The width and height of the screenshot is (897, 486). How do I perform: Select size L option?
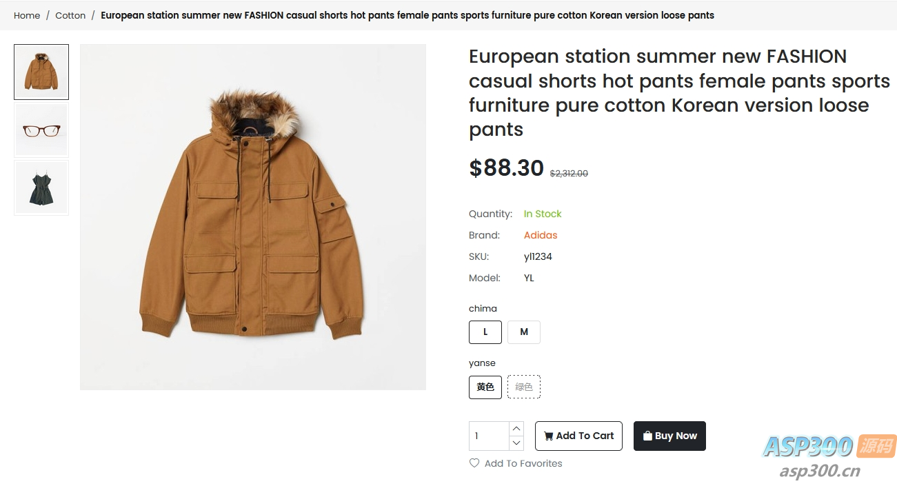point(485,332)
